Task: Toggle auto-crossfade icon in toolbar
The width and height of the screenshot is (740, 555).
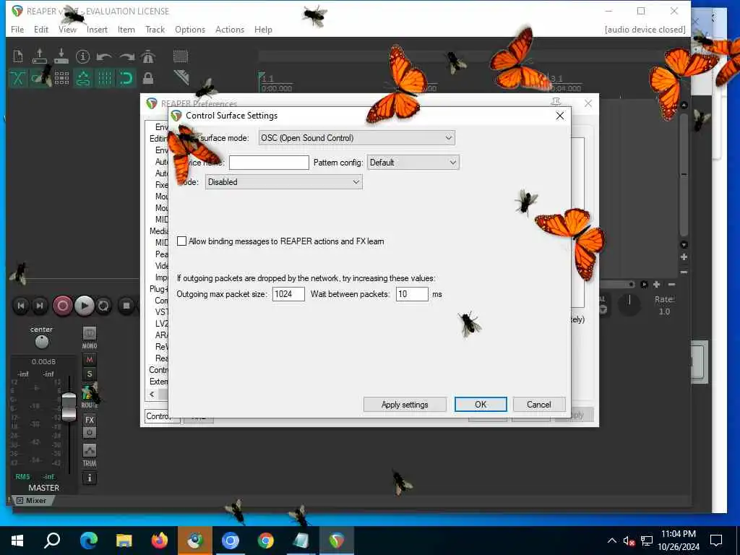Action: coord(18,78)
